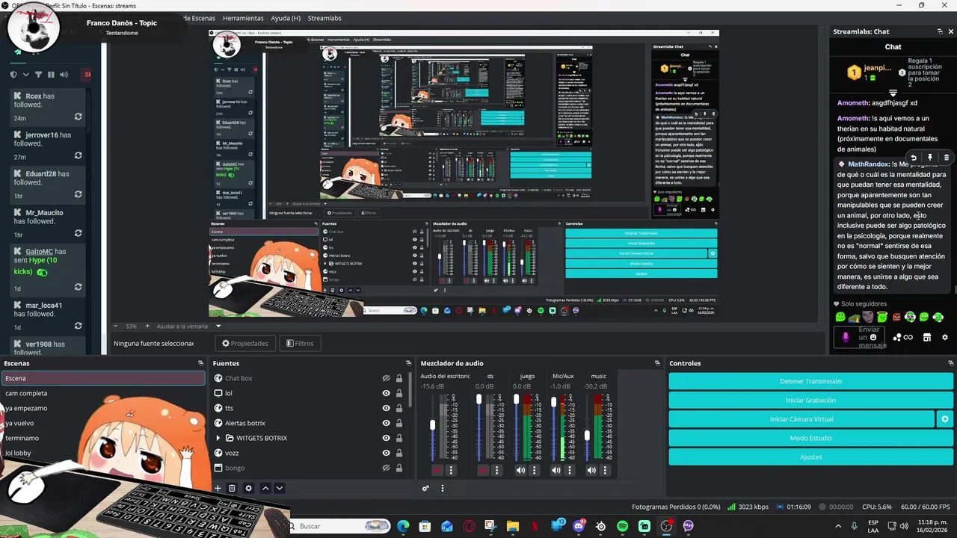Open options menu for Audio del escritorio

[451, 470]
